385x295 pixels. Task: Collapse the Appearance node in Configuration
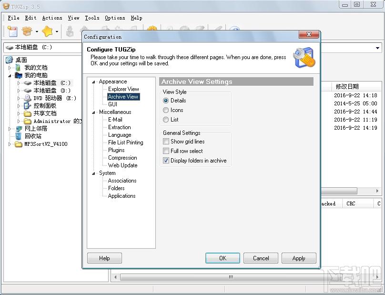[93, 82]
